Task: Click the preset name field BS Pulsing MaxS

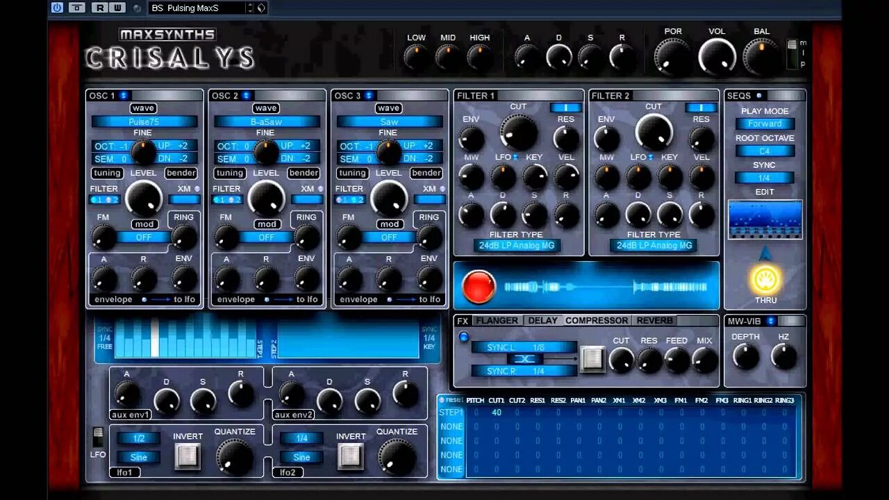Action: point(197,8)
